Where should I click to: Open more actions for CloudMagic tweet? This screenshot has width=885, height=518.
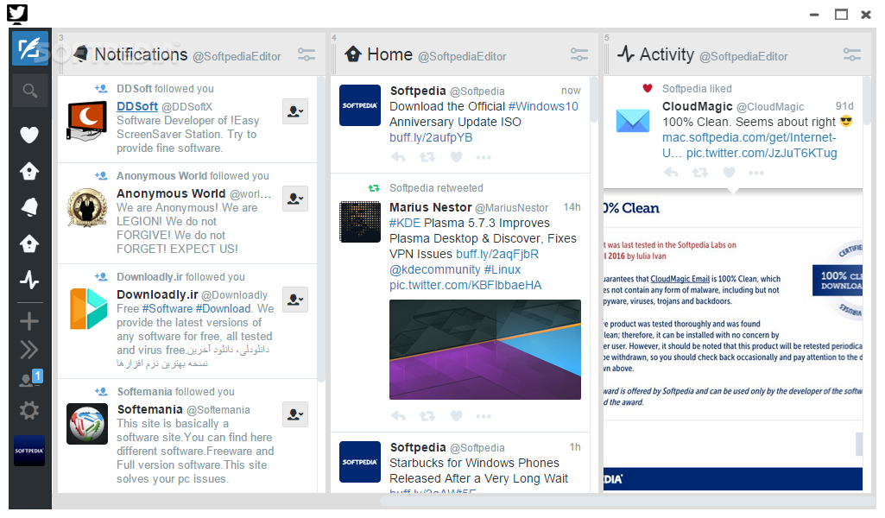[x=756, y=173]
